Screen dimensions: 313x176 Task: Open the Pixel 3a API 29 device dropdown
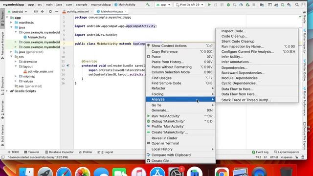(x=190, y=4)
